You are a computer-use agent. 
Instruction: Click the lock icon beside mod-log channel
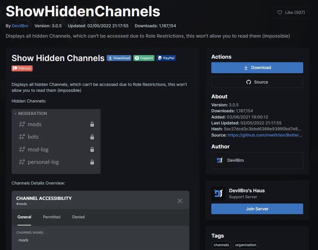pos(92,149)
